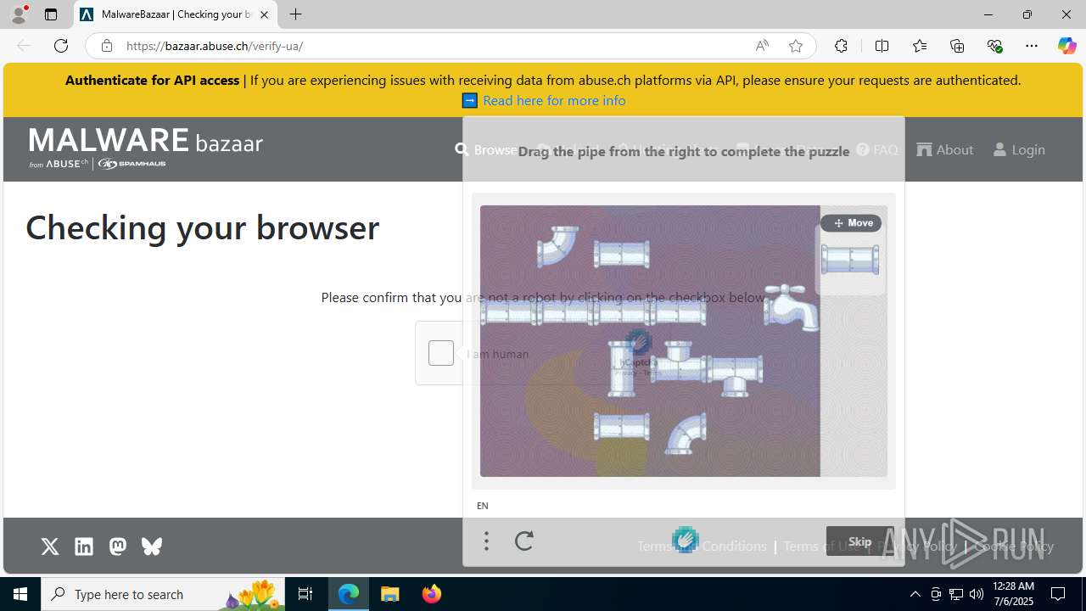Viewport: 1086px width, 611px height.
Task: Open the Favorites list
Action: click(x=920, y=46)
